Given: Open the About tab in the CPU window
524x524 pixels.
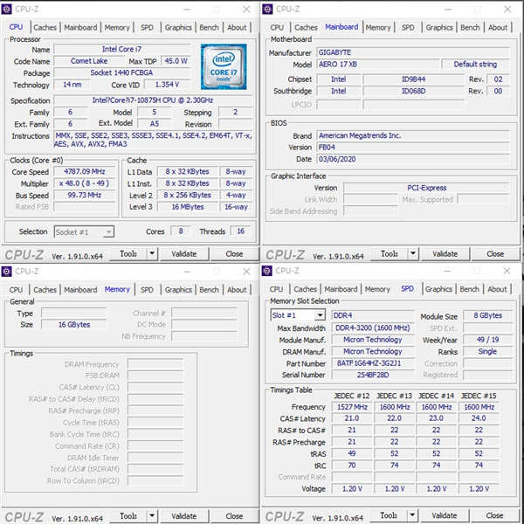Looking at the screenshot, I should click(x=237, y=27).
